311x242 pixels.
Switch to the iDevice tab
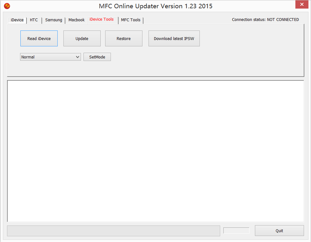pyautogui.click(x=17, y=20)
